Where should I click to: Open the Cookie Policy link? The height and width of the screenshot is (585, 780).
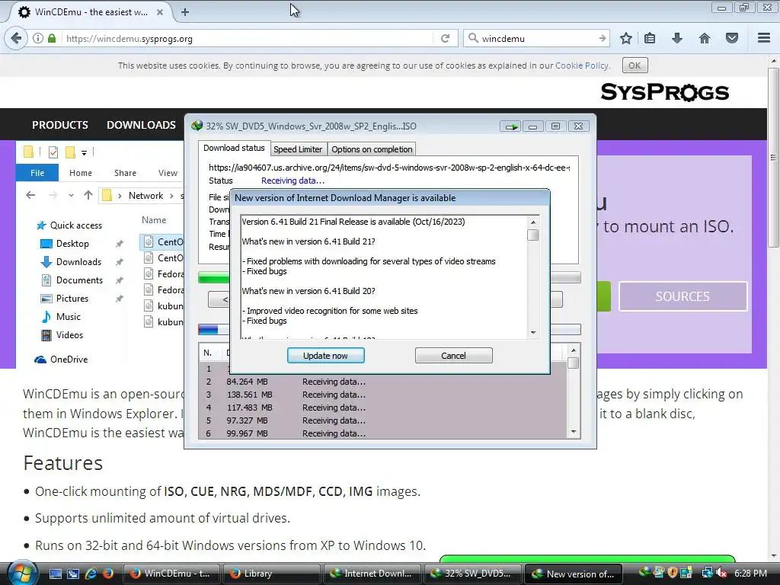pos(581,66)
